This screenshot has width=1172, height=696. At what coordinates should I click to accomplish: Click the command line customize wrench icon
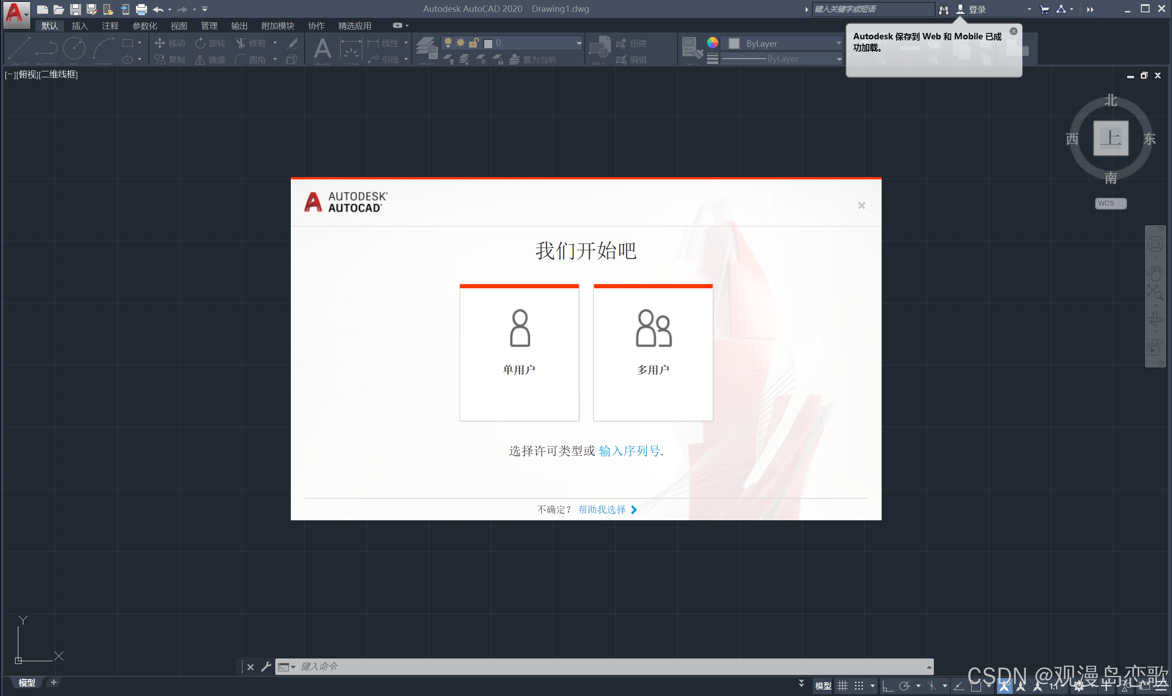pos(266,666)
